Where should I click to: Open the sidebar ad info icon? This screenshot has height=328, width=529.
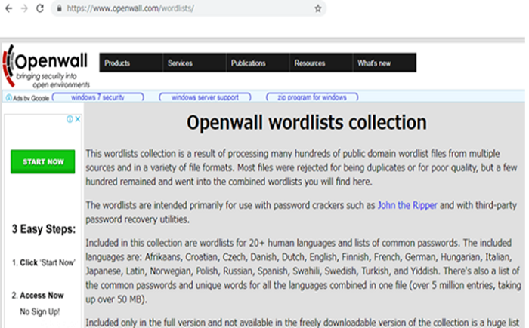pos(70,119)
